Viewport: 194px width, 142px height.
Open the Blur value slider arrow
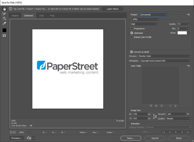pos(188,29)
